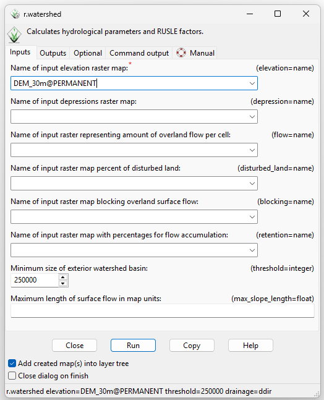Viewport: 324px width, 400px height.
Task: Expand the depressions raster map dropdown
Action: [252, 117]
